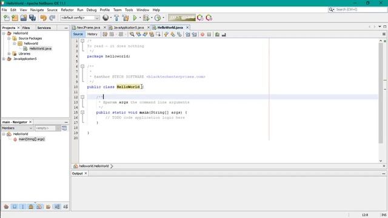The height and width of the screenshot is (218, 388).
Task: Click the History view button
Action: [x=92, y=34]
